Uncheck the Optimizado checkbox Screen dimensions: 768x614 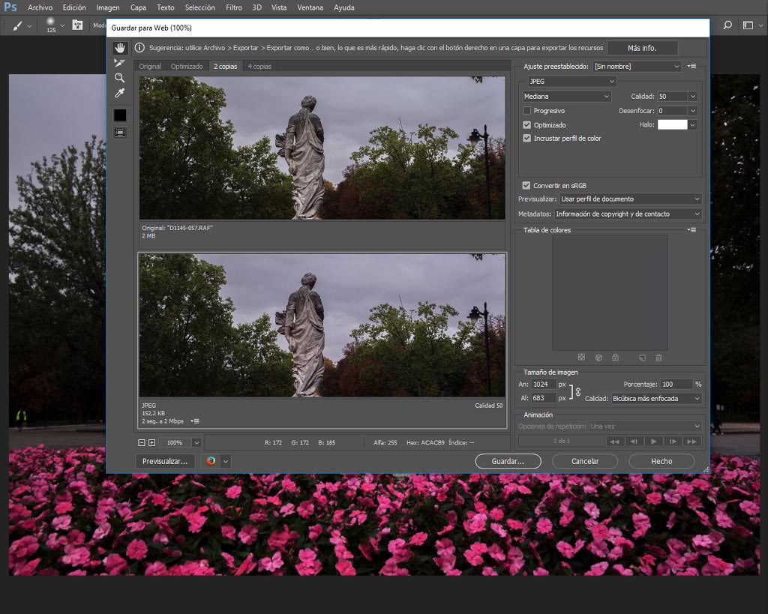pyautogui.click(x=527, y=125)
